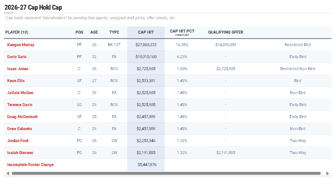The image size is (333, 178).
Task: Sort by TYPE column header
Action: pos(114,32)
